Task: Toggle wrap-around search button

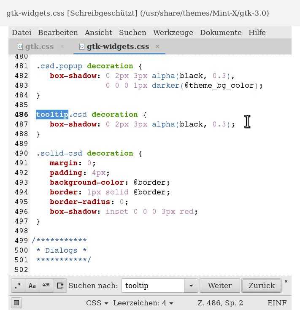Action: (60, 286)
